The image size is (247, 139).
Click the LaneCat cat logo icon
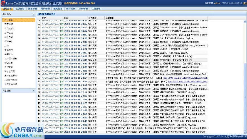coord(3,3)
